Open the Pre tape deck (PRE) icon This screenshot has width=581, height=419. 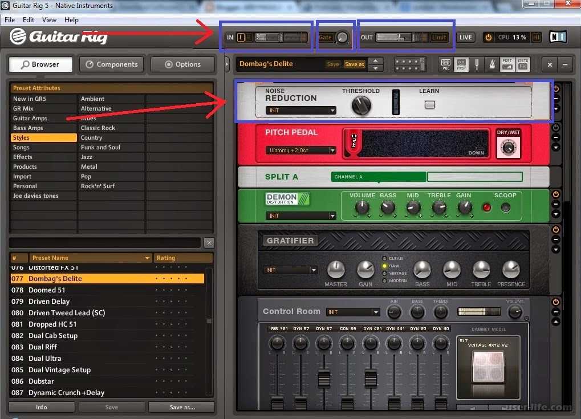tap(446, 64)
